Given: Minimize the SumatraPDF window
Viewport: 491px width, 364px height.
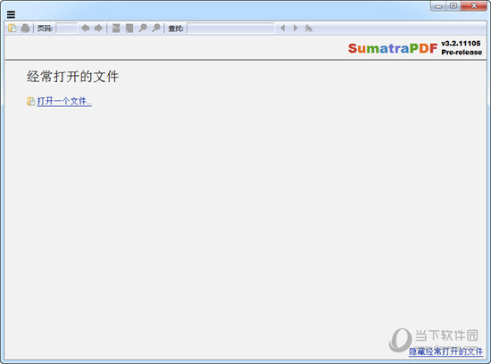Looking at the screenshot, I should [x=438, y=6].
